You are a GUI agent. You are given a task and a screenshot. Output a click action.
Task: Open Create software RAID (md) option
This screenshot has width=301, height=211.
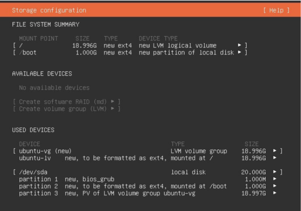tap(66, 102)
